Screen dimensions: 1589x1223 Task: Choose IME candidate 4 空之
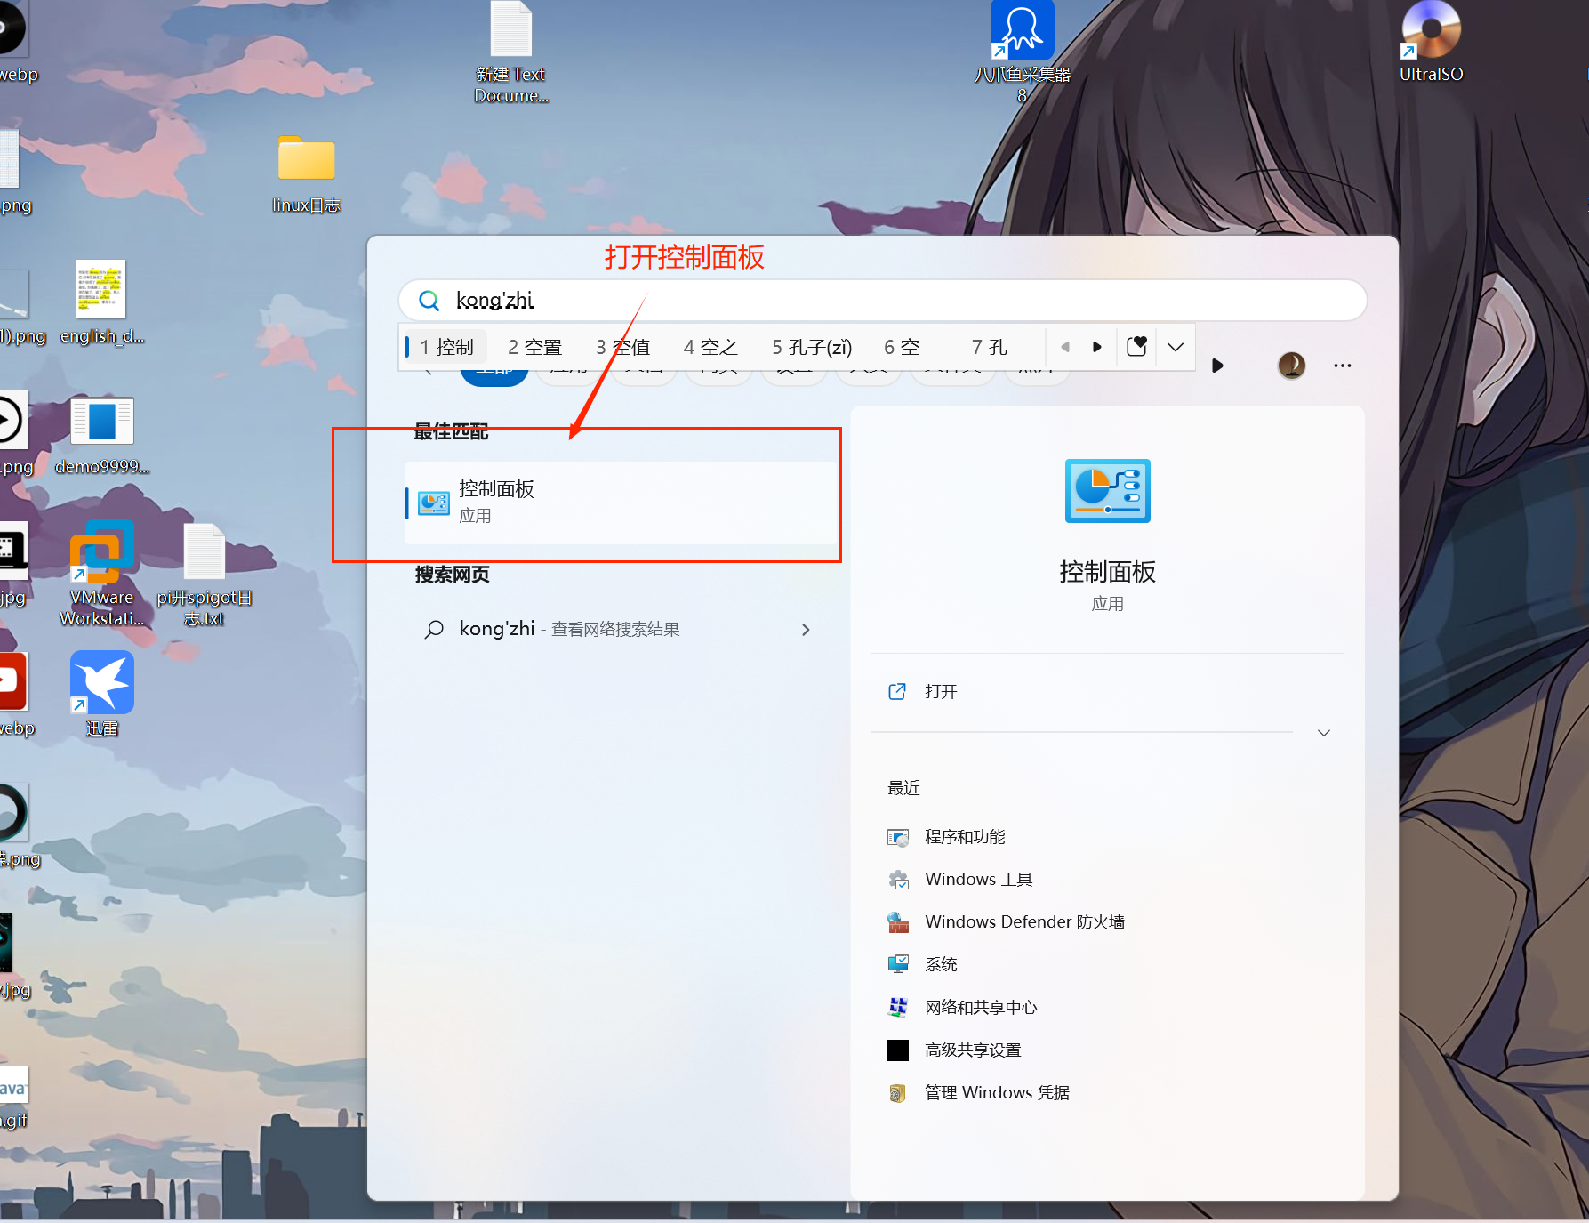coord(710,347)
